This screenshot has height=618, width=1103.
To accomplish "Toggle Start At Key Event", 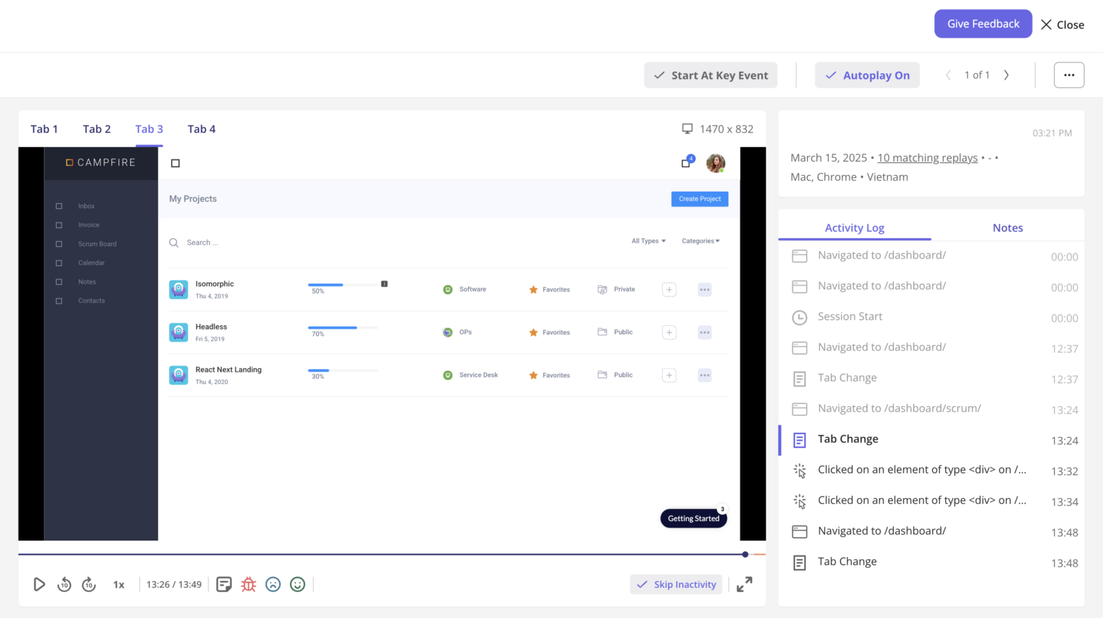I will [710, 75].
